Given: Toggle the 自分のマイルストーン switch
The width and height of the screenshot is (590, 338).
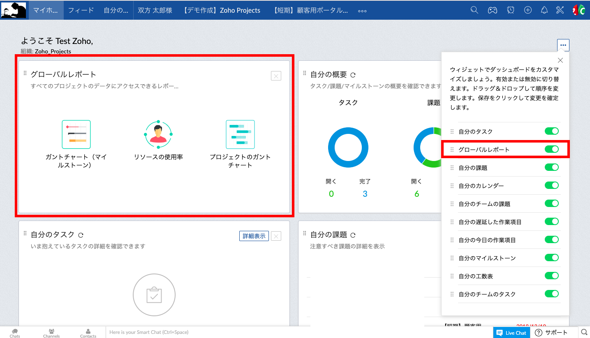Looking at the screenshot, I should pos(552,258).
